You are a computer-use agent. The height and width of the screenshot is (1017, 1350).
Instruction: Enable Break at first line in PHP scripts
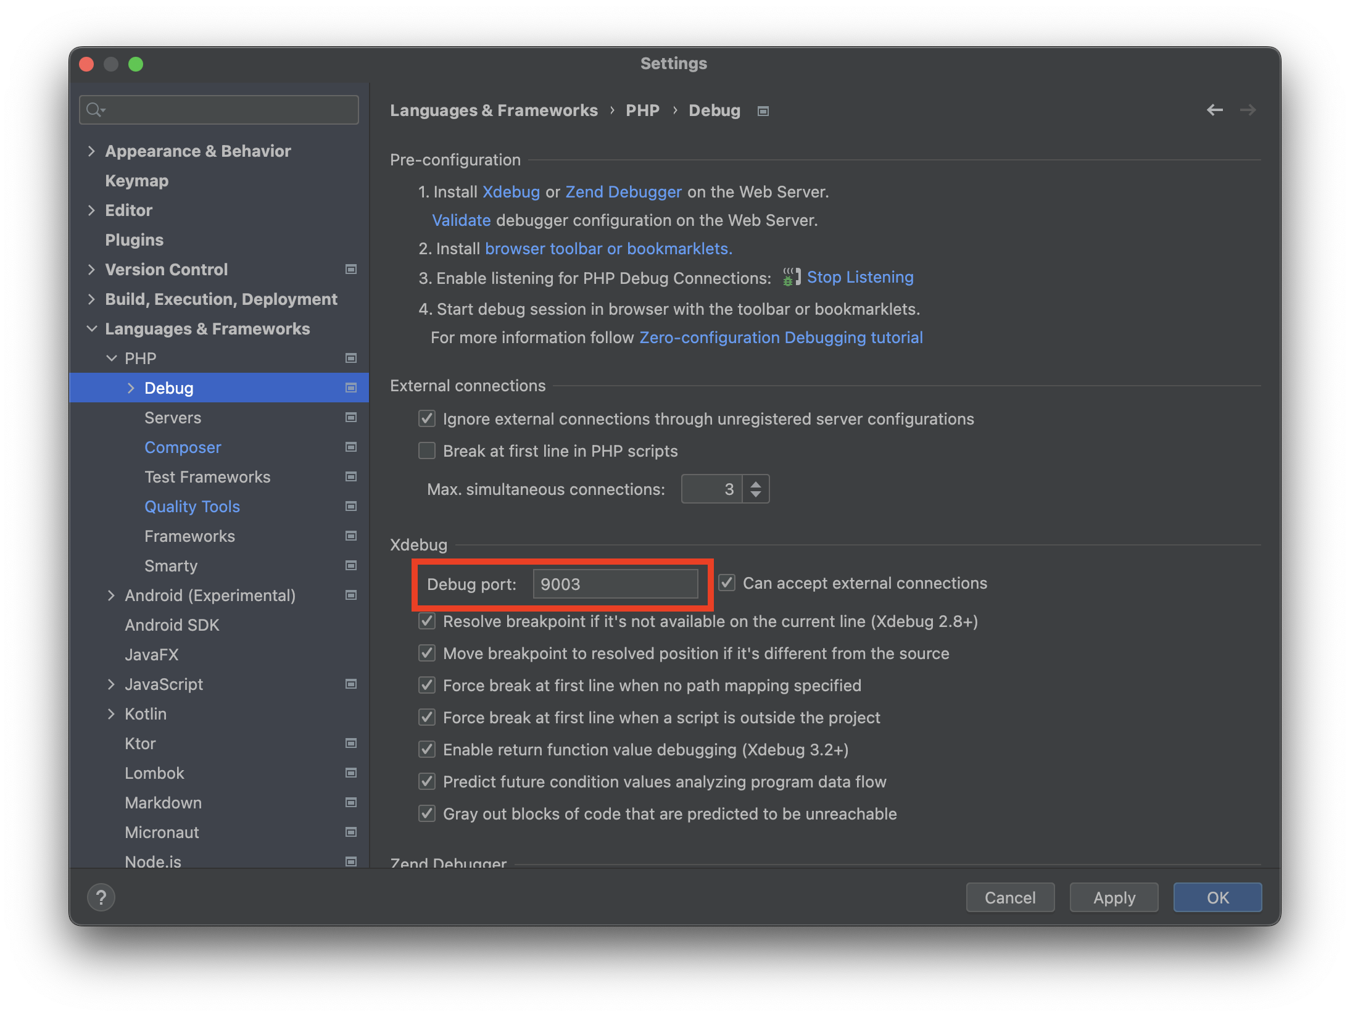click(x=427, y=451)
